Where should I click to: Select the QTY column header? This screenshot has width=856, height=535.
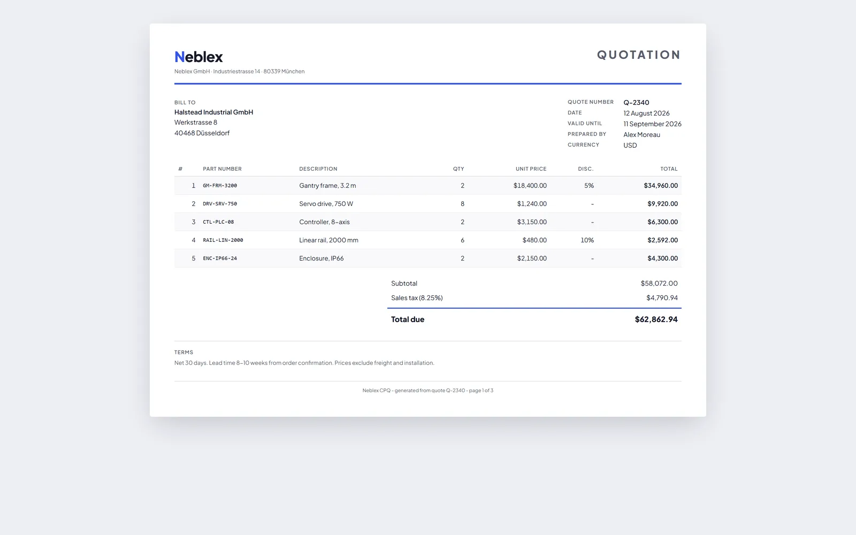458,169
